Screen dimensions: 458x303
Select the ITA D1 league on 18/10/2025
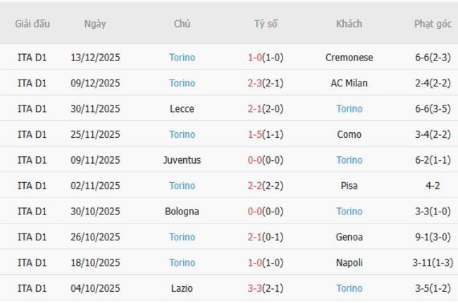(x=32, y=263)
